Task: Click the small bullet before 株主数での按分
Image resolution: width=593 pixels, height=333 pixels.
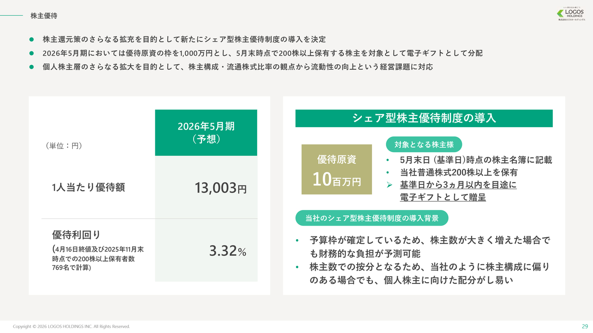Action: click(297, 267)
